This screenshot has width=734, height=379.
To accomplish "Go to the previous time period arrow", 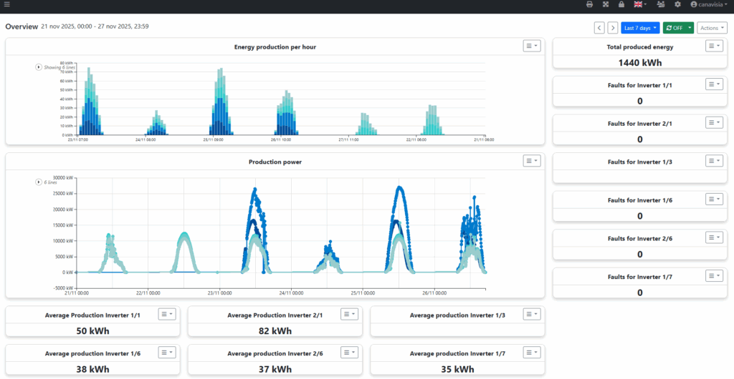I will [x=599, y=28].
